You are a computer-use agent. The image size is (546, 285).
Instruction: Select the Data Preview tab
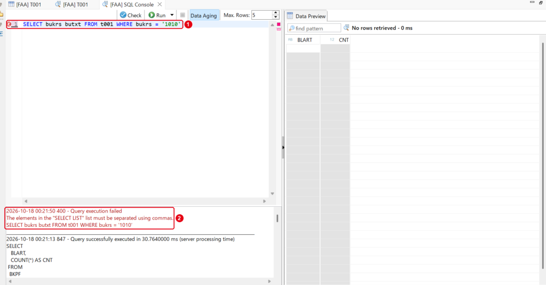point(306,16)
